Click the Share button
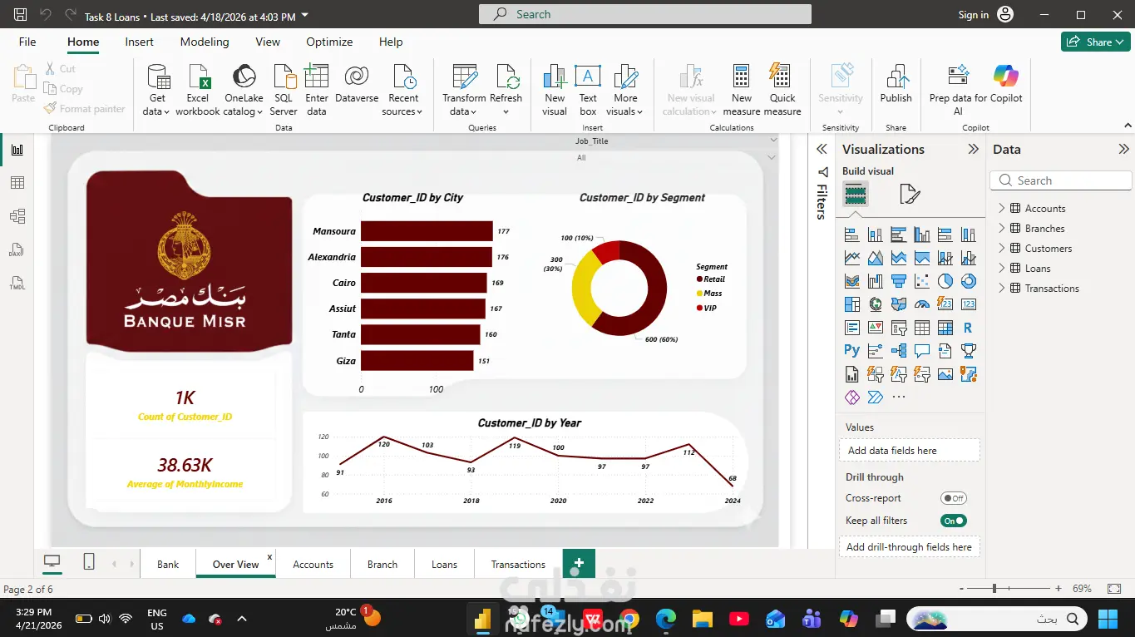Viewport: 1135px width, 637px height. [x=1096, y=42]
